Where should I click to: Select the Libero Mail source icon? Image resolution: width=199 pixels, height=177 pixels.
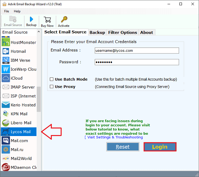click(6, 123)
